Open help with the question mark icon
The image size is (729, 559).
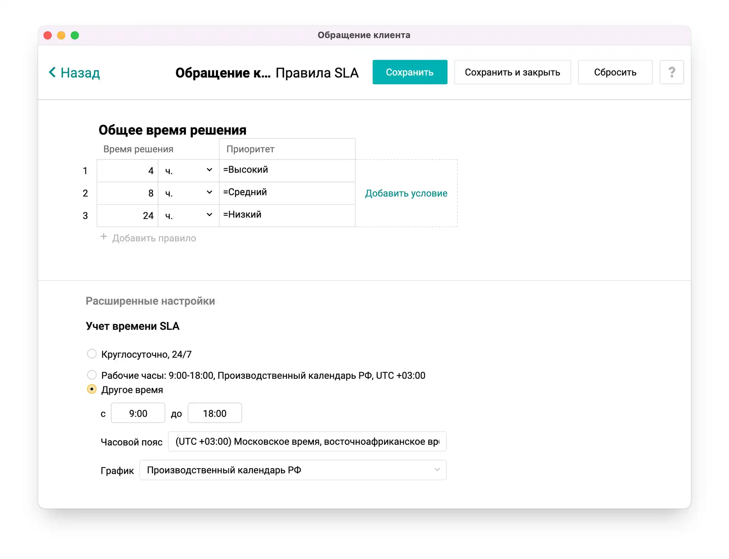click(x=671, y=72)
